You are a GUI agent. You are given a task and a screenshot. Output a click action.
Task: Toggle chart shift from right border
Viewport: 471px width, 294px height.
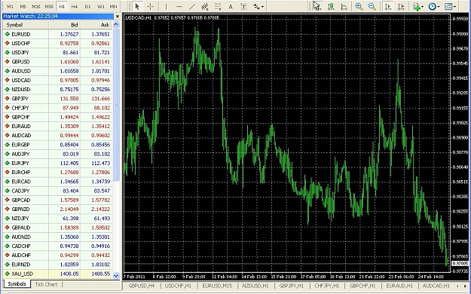click(401, 6)
